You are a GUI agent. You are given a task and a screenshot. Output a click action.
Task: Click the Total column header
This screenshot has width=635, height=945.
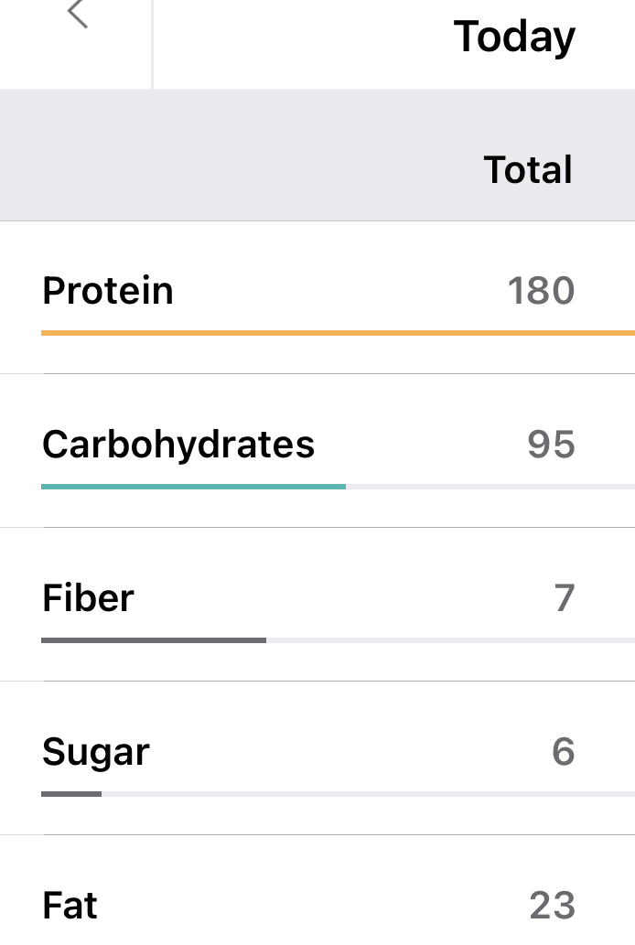pos(528,170)
